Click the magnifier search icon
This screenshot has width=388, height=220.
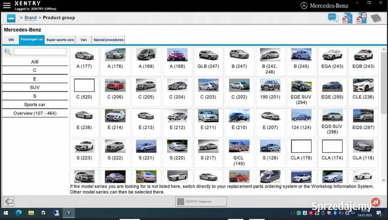[x=8, y=52]
